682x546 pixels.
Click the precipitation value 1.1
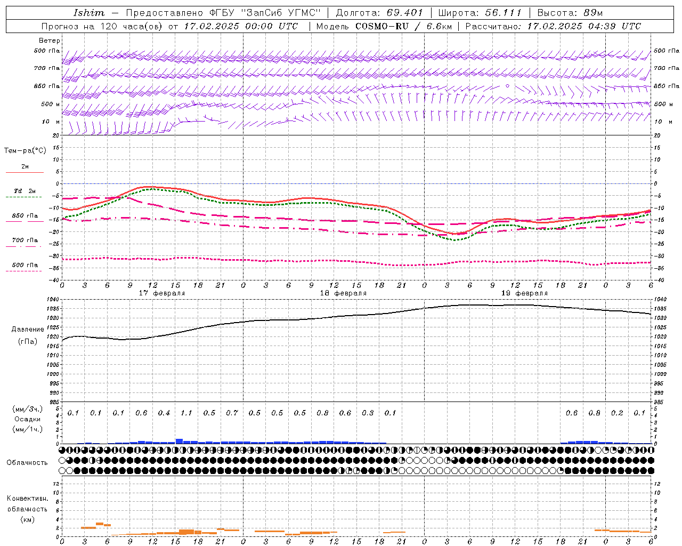pyautogui.click(x=186, y=413)
